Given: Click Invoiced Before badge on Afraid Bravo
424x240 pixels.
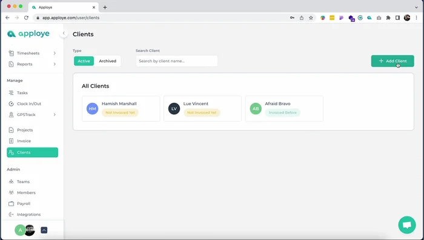Looking at the screenshot, I should click(283, 112).
